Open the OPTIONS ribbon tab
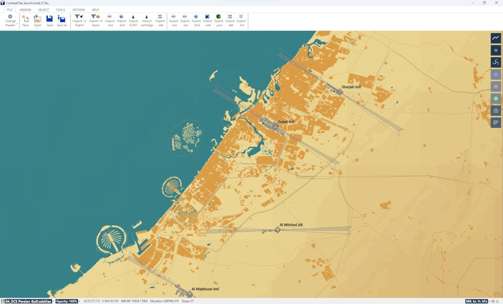503x304 pixels. [x=79, y=10]
